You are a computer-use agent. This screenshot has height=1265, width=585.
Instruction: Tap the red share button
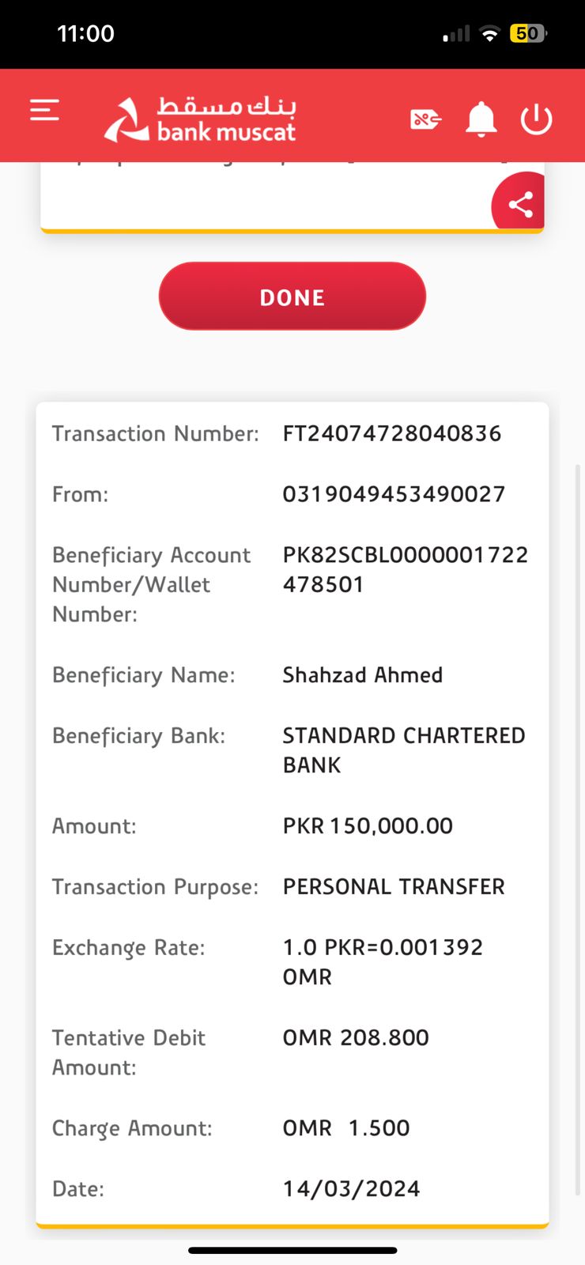(519, 205)
